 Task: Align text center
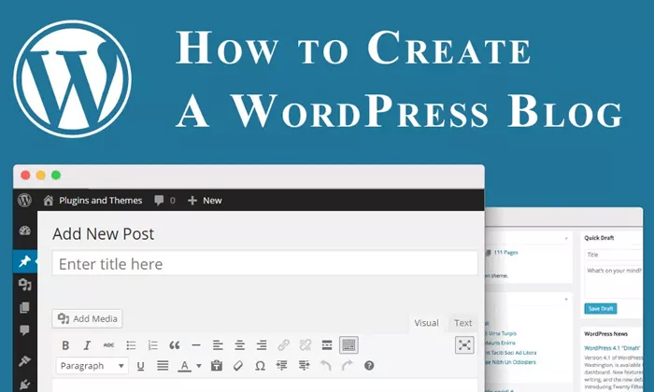click(x=239, y=345)
